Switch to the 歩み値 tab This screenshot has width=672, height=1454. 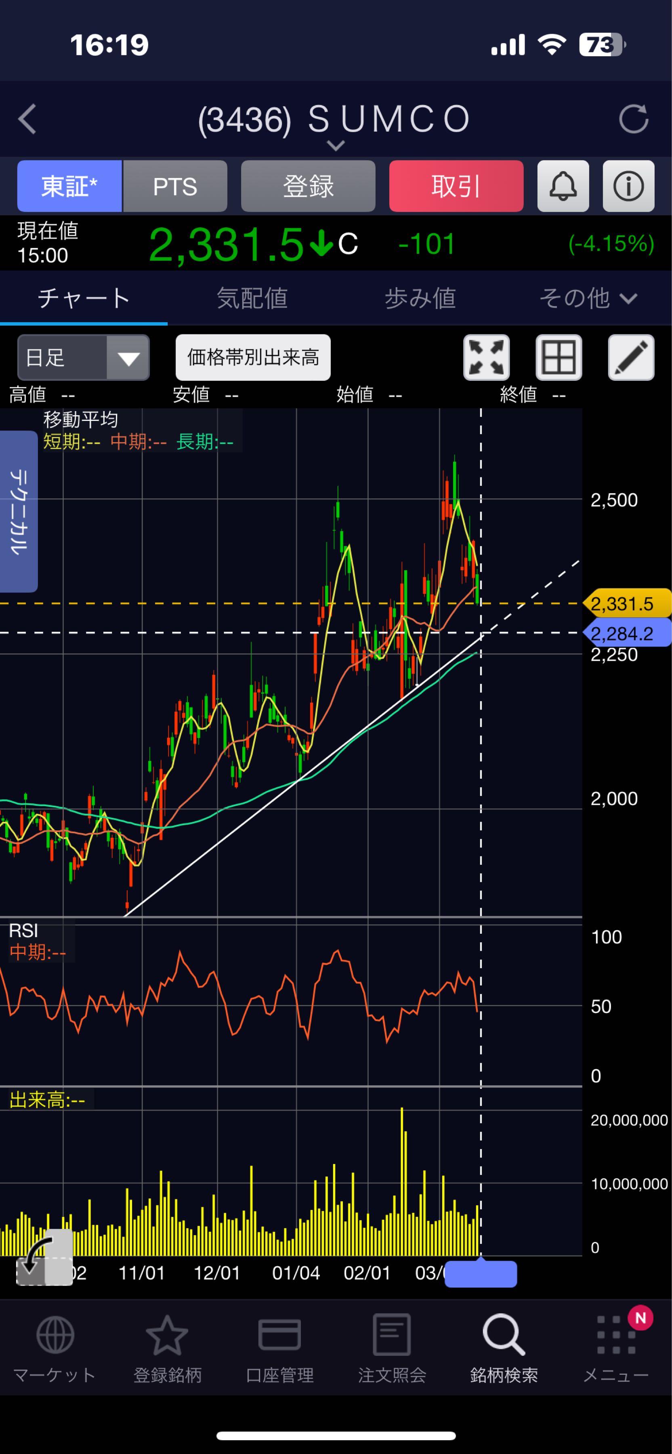(x=420, y=298)
